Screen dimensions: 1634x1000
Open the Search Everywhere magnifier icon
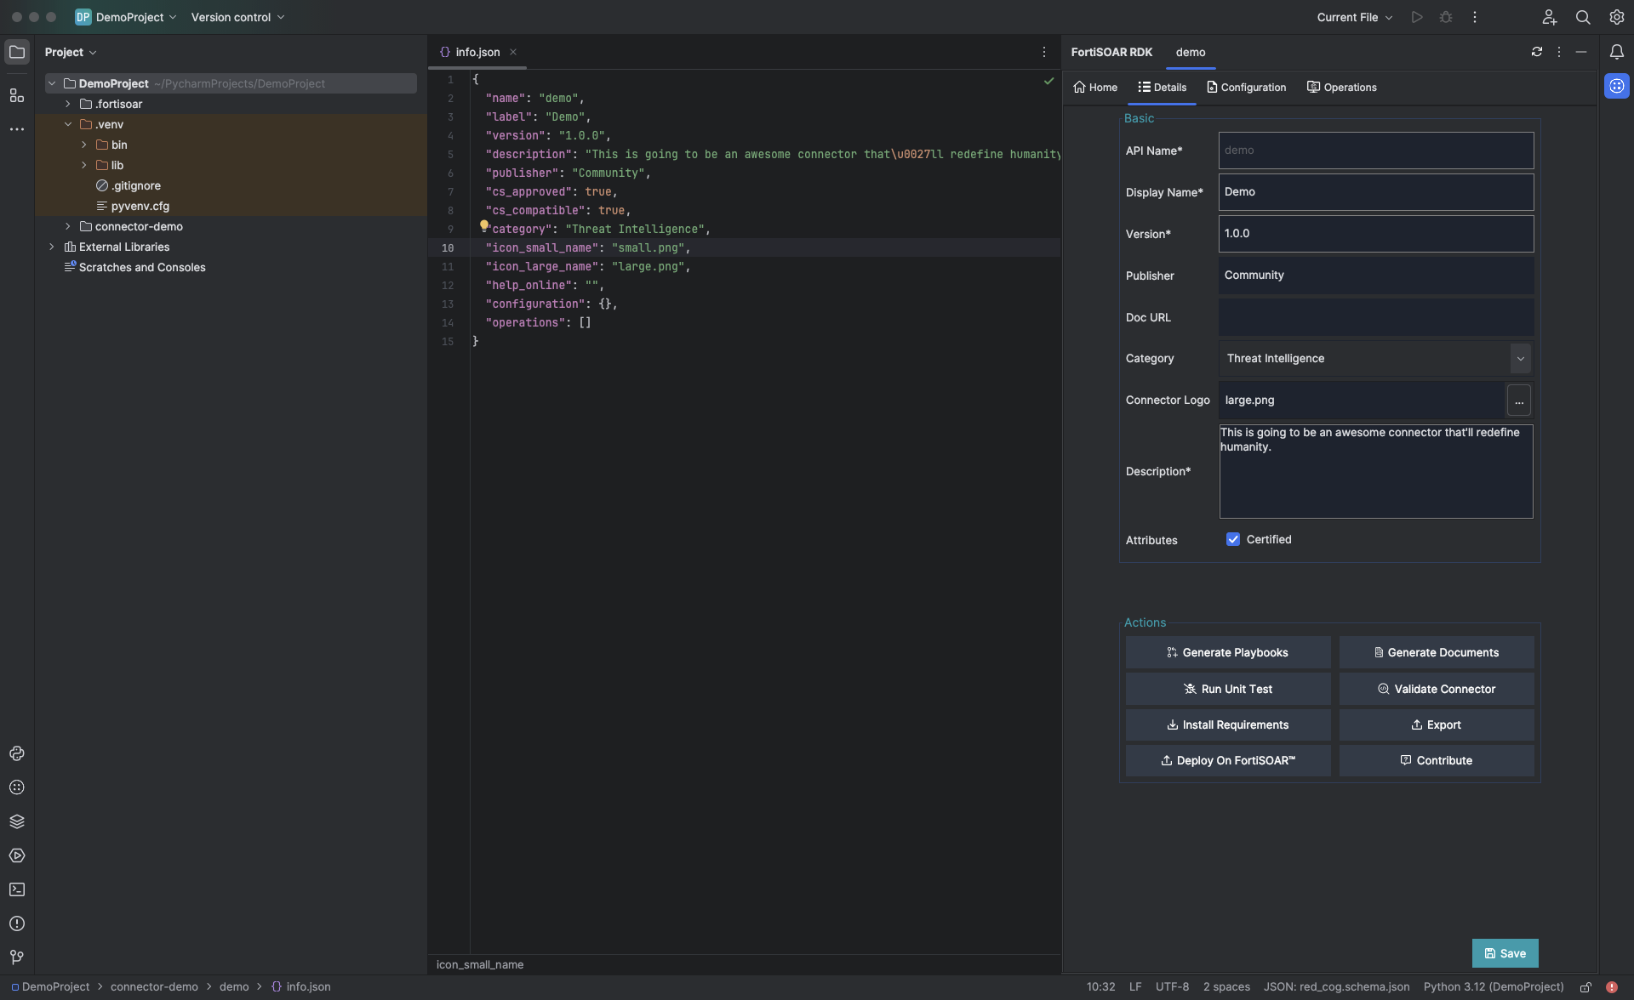pos(1582,17)
